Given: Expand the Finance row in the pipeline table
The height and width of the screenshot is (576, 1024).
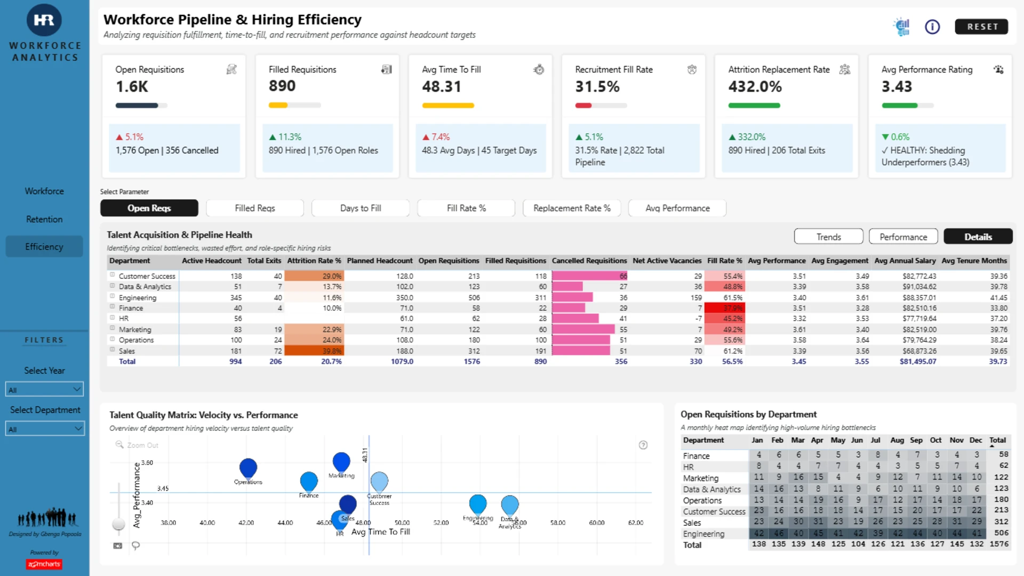Looking at the screenshot, I should coord(113,307).
